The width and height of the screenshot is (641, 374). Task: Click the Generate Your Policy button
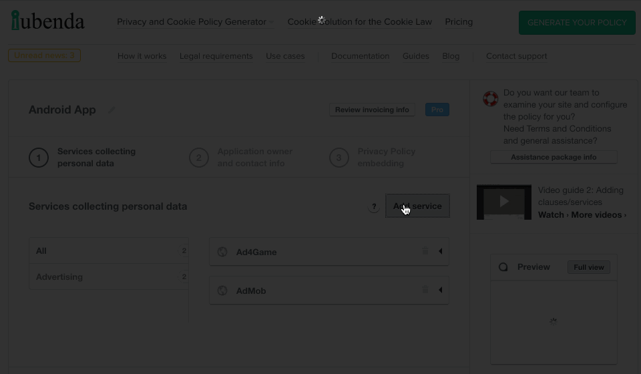click(x=577, y=23)
